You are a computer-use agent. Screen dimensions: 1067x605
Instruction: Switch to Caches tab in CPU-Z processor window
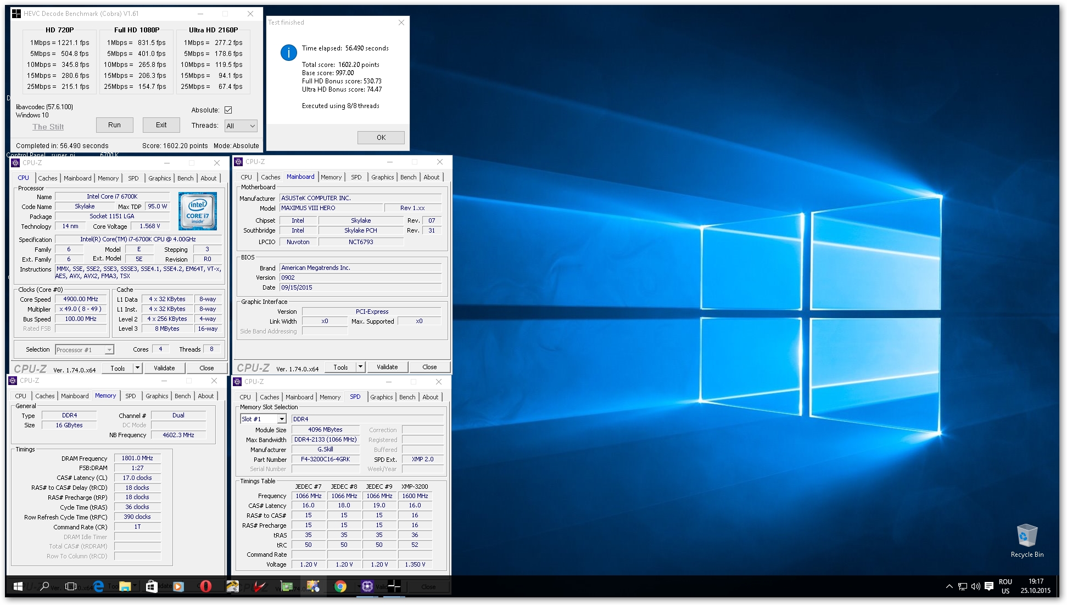tap(48, 178)
